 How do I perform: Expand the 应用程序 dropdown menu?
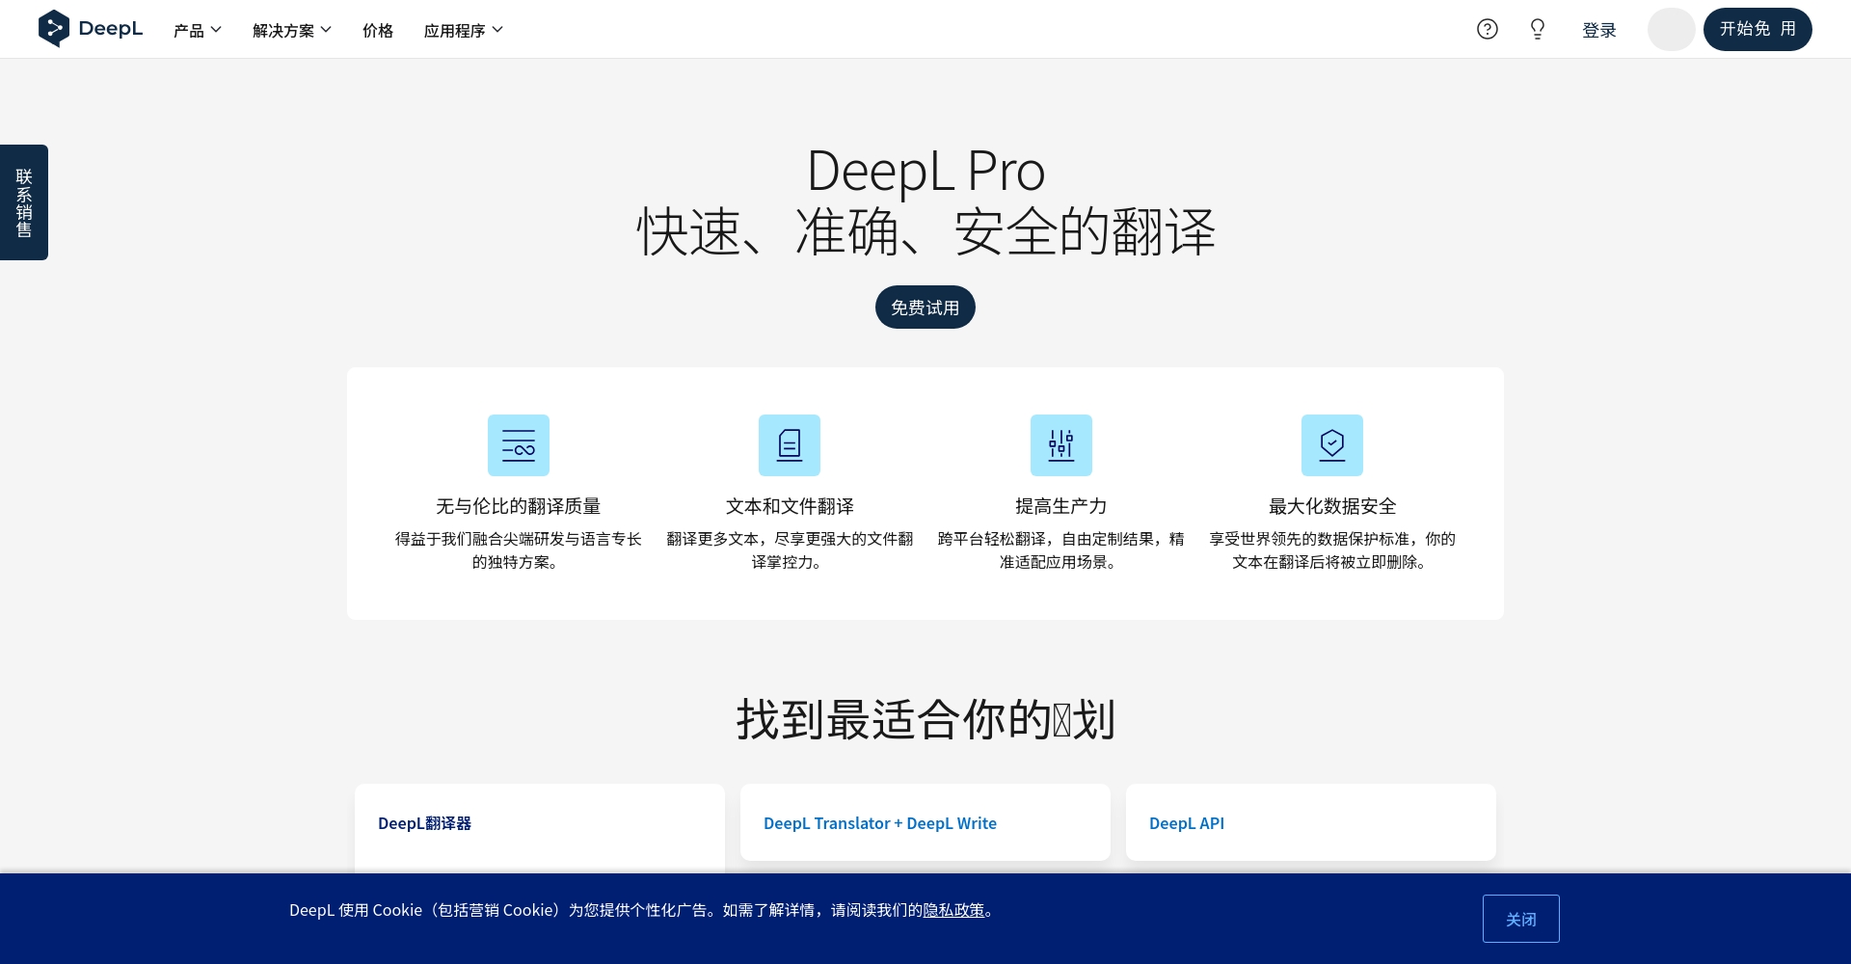(x=464, y=30)
